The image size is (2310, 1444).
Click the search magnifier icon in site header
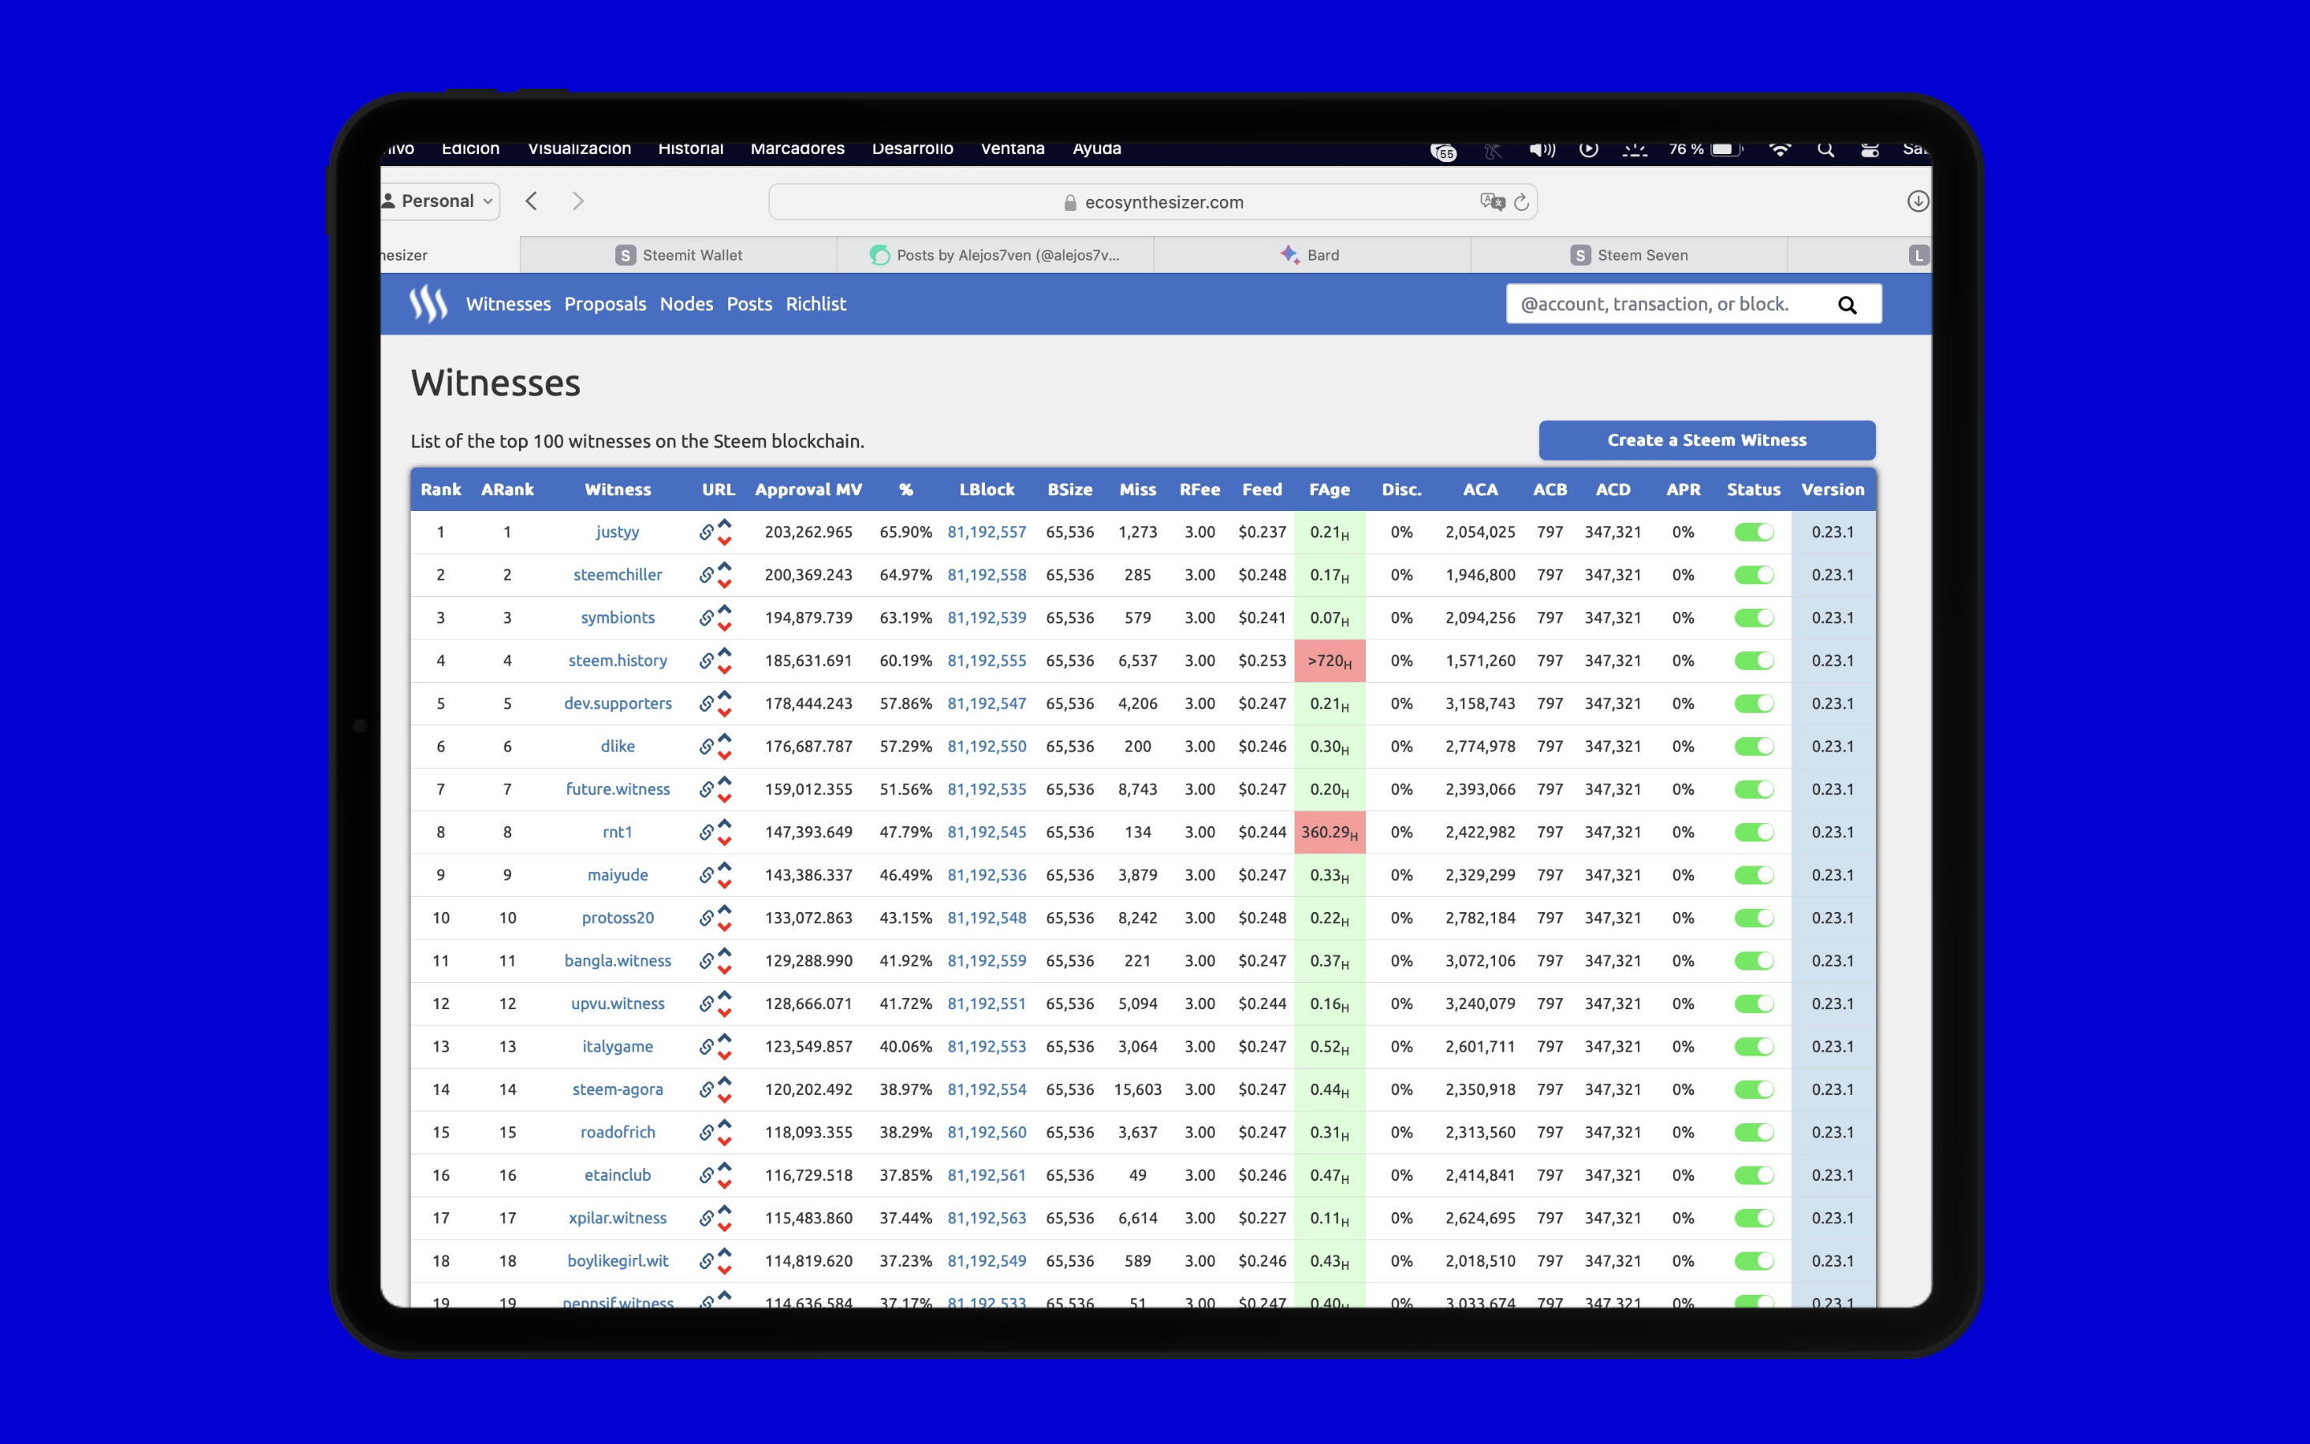click(1847, 305)
